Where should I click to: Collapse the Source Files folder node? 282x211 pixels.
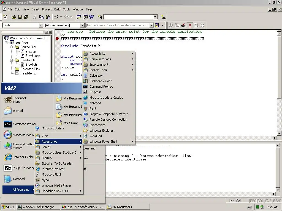click(x=12, y=47)
